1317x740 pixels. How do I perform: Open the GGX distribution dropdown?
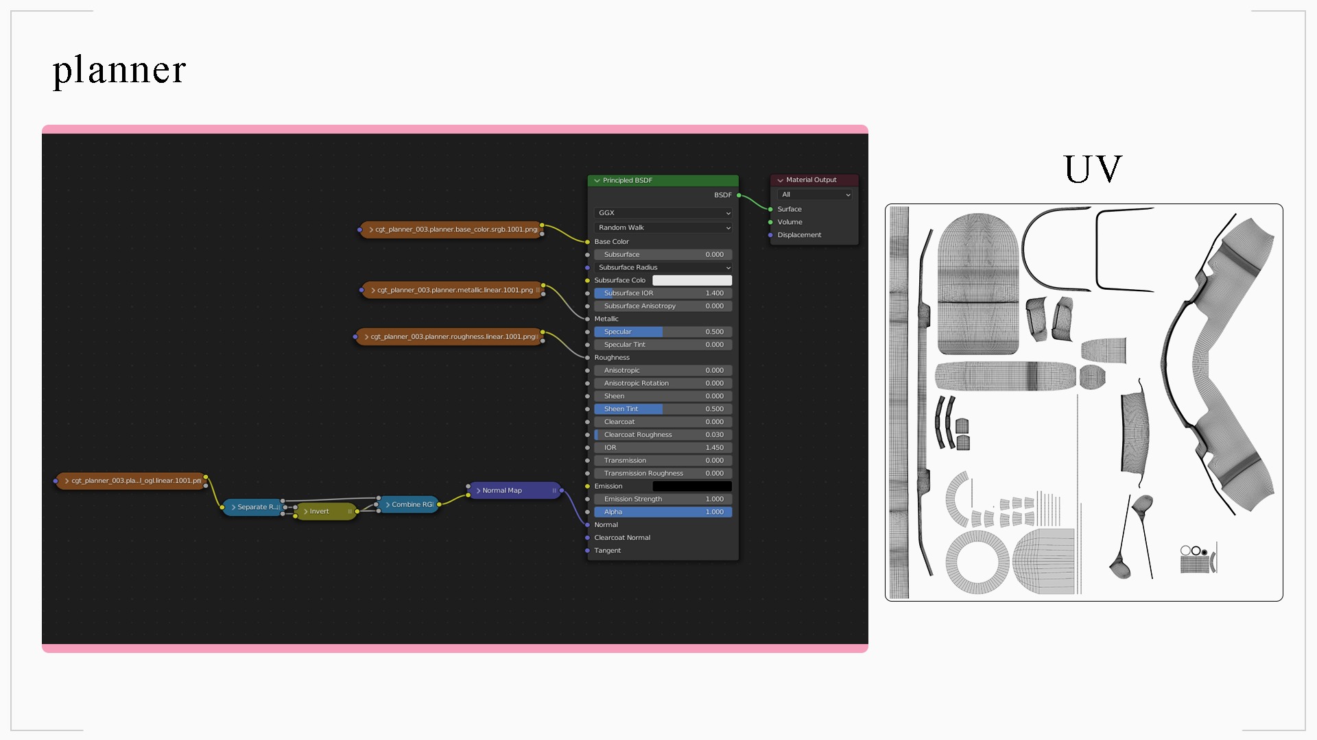pos(663,213)
